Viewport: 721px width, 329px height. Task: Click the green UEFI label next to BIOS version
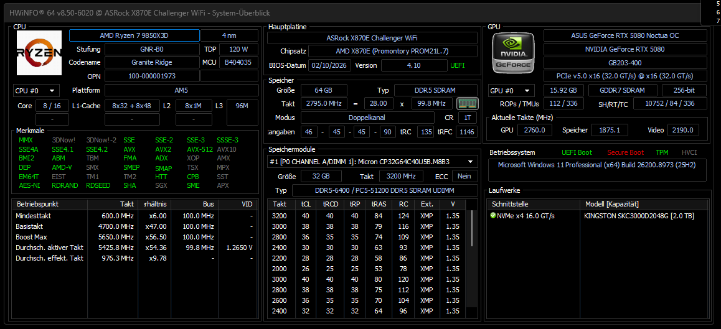click(x=458, y=65)
